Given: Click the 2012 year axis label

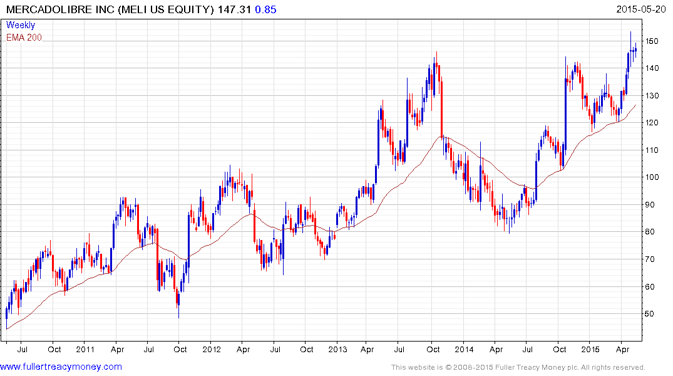Looking at the screenshot, I should click(x=211, y=349).
